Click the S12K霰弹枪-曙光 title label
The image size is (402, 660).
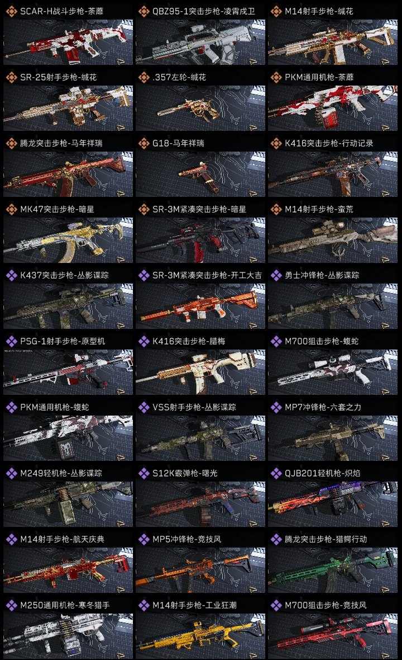[x=185, y=473]
